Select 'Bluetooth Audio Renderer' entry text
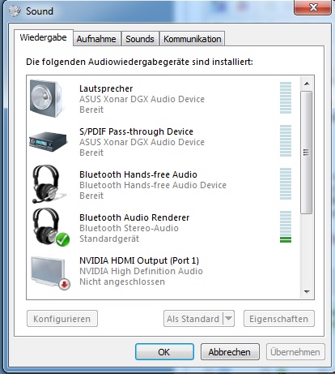Screen dimensions: 335x374 pyautogui.click(x=134, y=217)
